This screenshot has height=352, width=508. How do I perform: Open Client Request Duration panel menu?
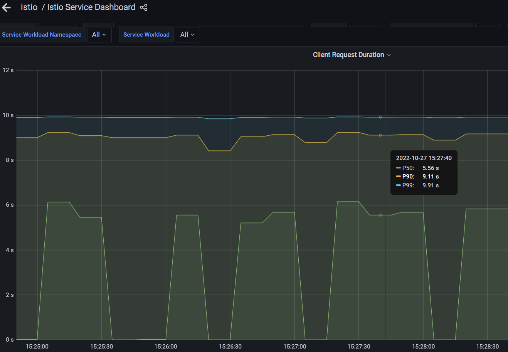[x=352, y=55]
